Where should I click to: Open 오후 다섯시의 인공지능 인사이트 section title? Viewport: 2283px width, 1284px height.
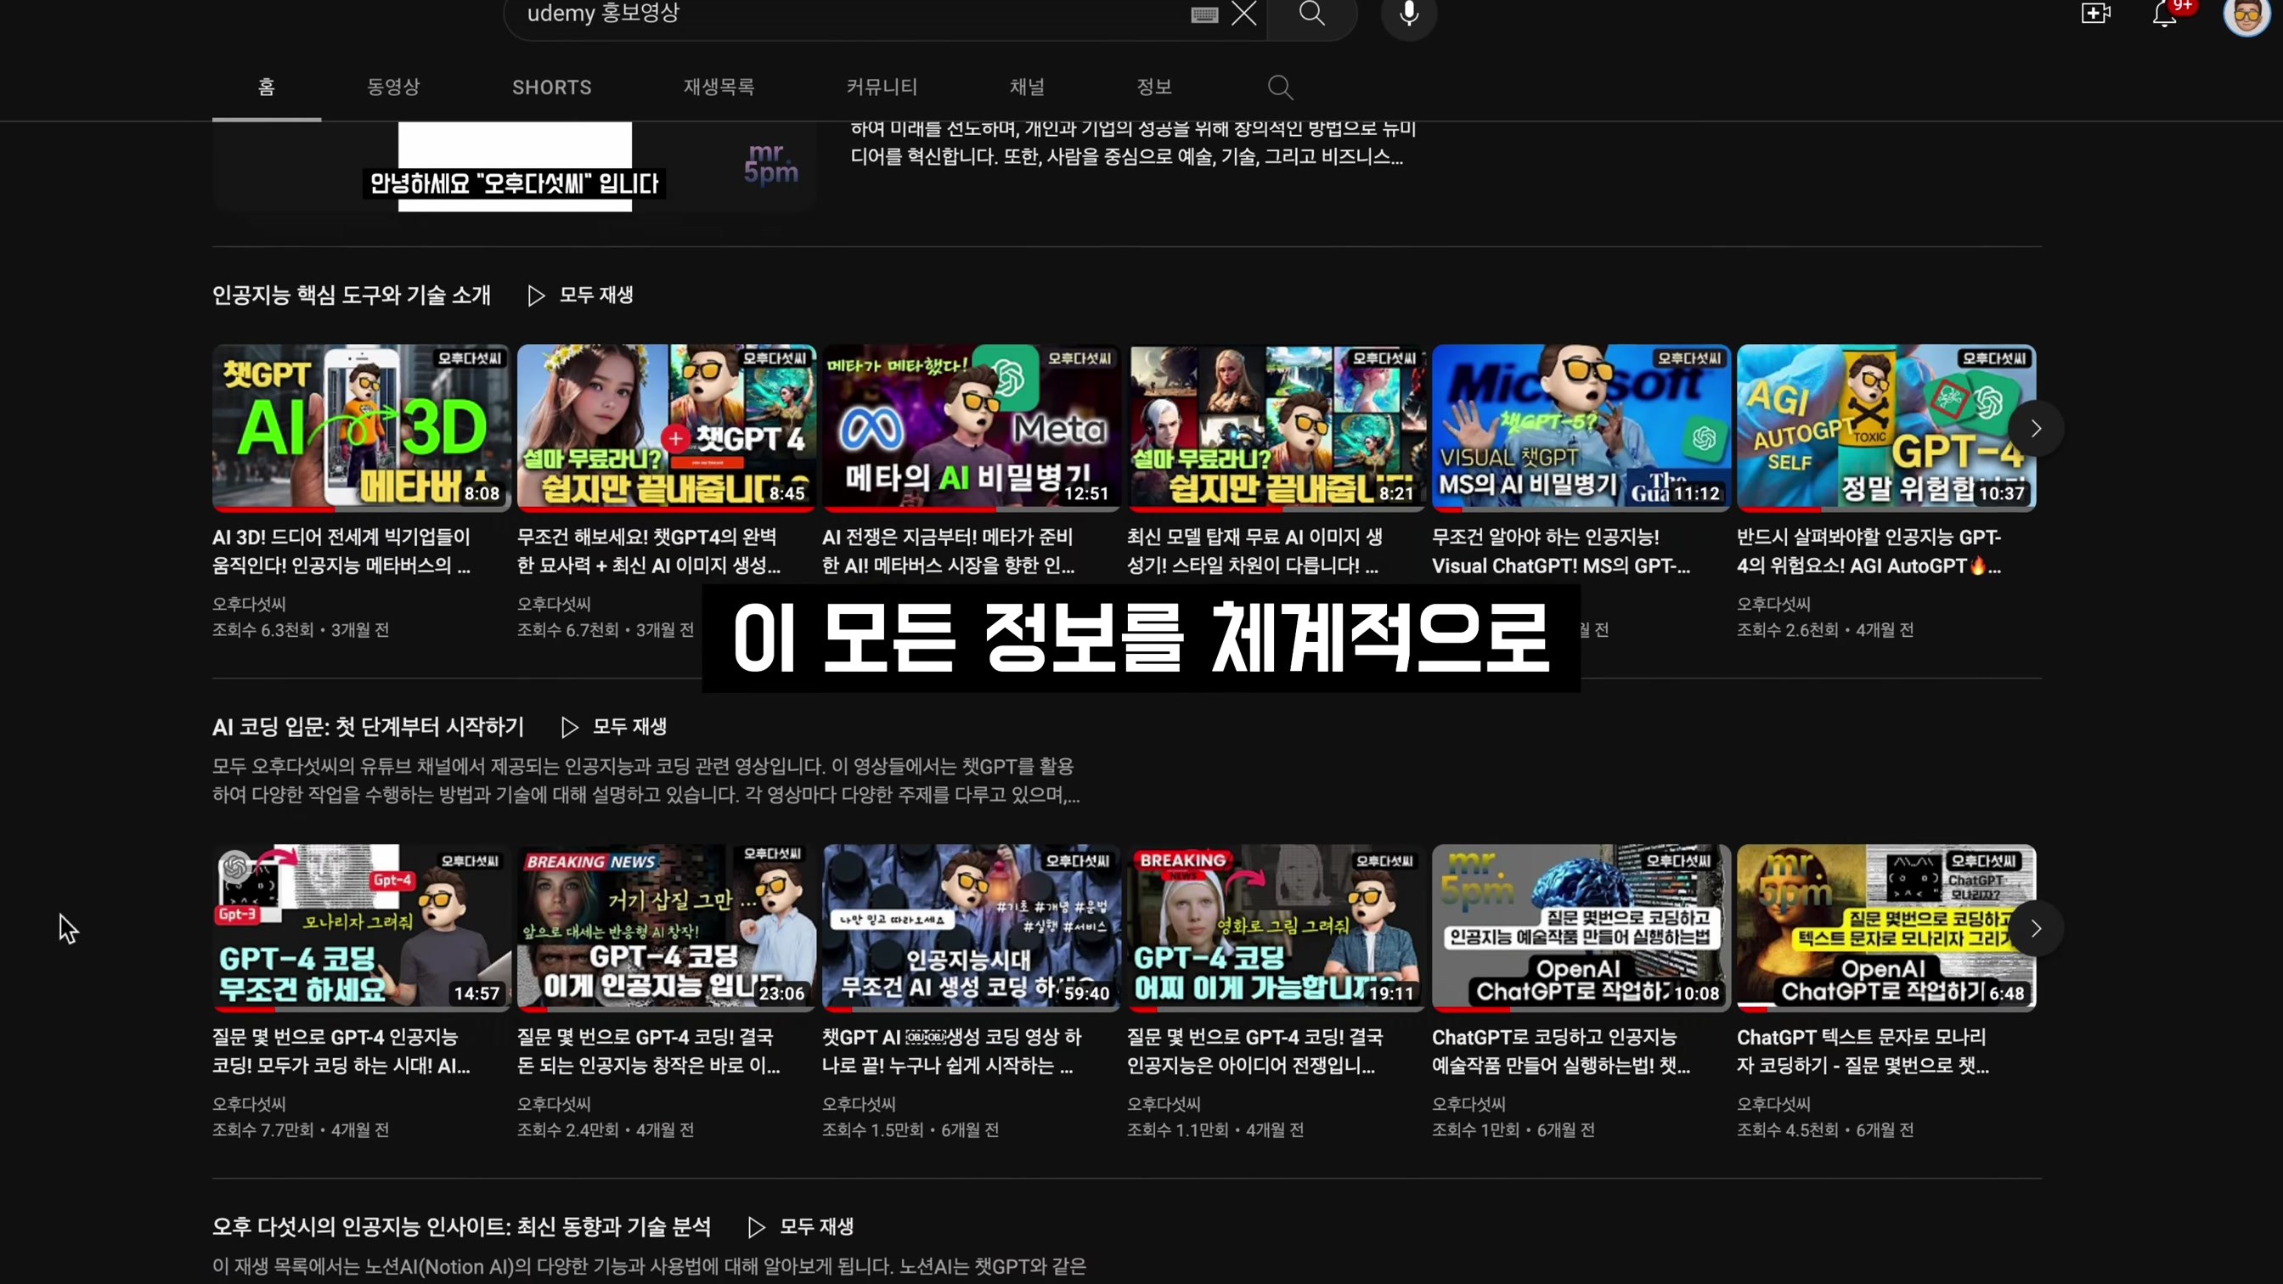[x=461, y=1227]
